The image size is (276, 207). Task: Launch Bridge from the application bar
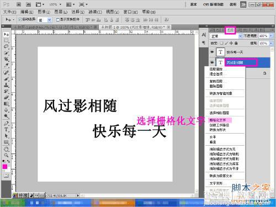pyautogui.click(x=19, y=4)
